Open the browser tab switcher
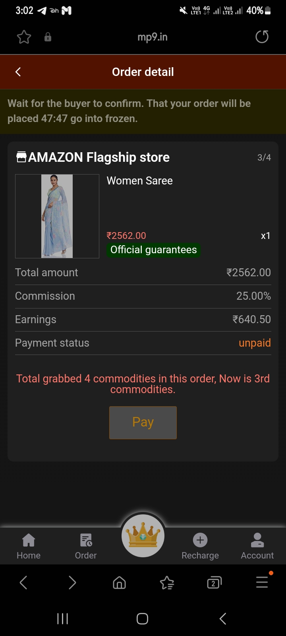The width and height of the screenshot is (286, 636). tap(214, 583)
